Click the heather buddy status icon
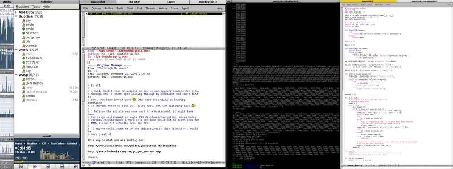The height and width of the screenshot is (169, 453). [24, 33]
